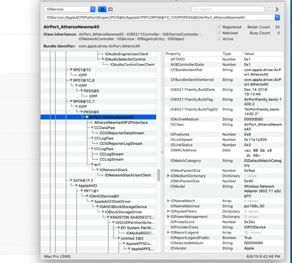Click the search magnifier icon
This screenshot has width=292, height=263.
[x=196, y=9]
